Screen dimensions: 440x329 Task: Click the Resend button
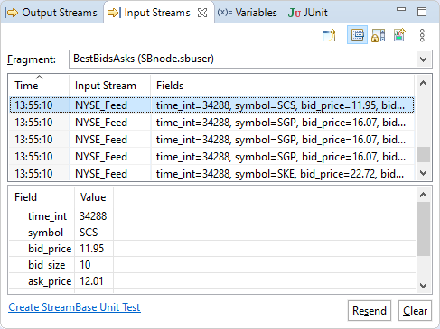[370, 311]
